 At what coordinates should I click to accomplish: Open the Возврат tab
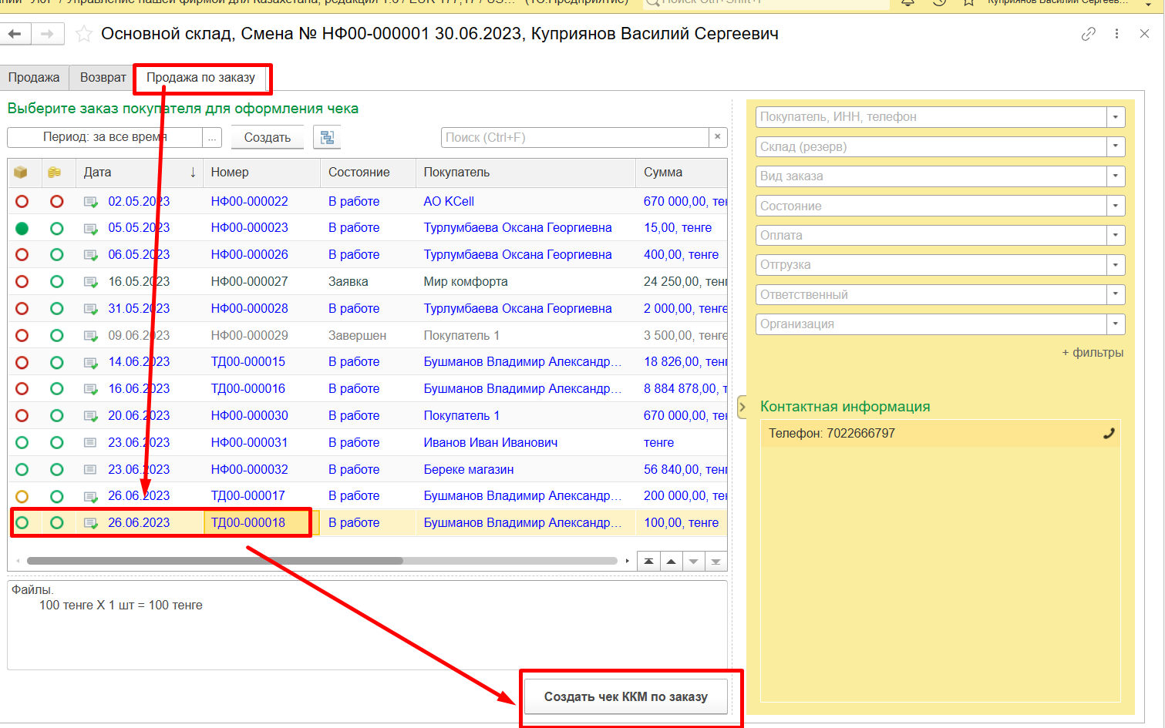tap(103, 78)
